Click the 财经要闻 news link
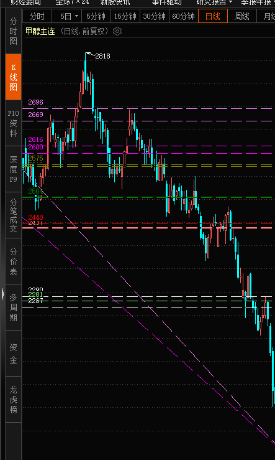The image size is (275, 460). [x=25, y=2]
